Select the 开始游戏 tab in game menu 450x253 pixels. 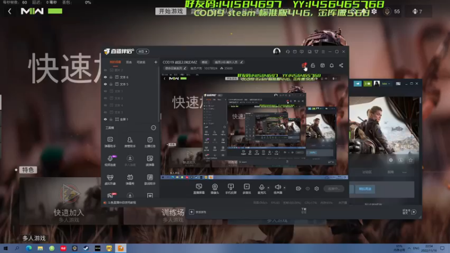click(x=171, y=11)
